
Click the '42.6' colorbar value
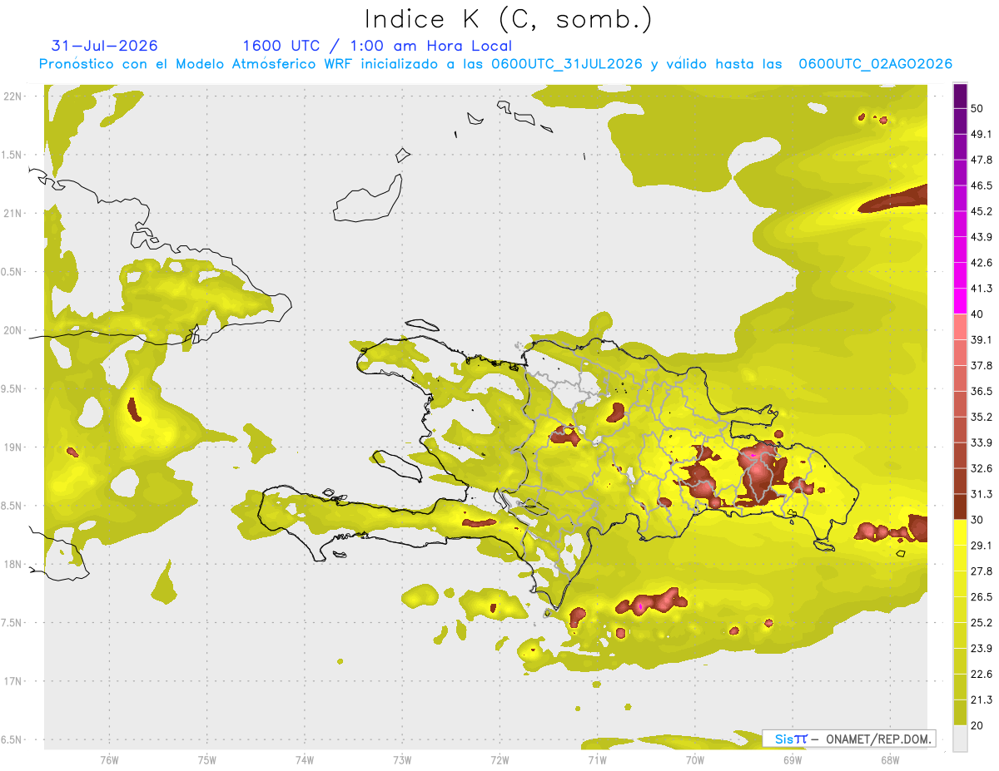982,263
